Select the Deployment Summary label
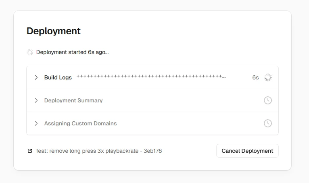Viewport: 309px width, 183px height. coord(73,100)
